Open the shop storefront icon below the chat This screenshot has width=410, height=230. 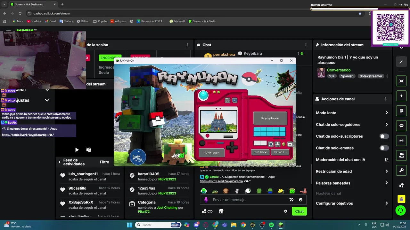[221, 211]
